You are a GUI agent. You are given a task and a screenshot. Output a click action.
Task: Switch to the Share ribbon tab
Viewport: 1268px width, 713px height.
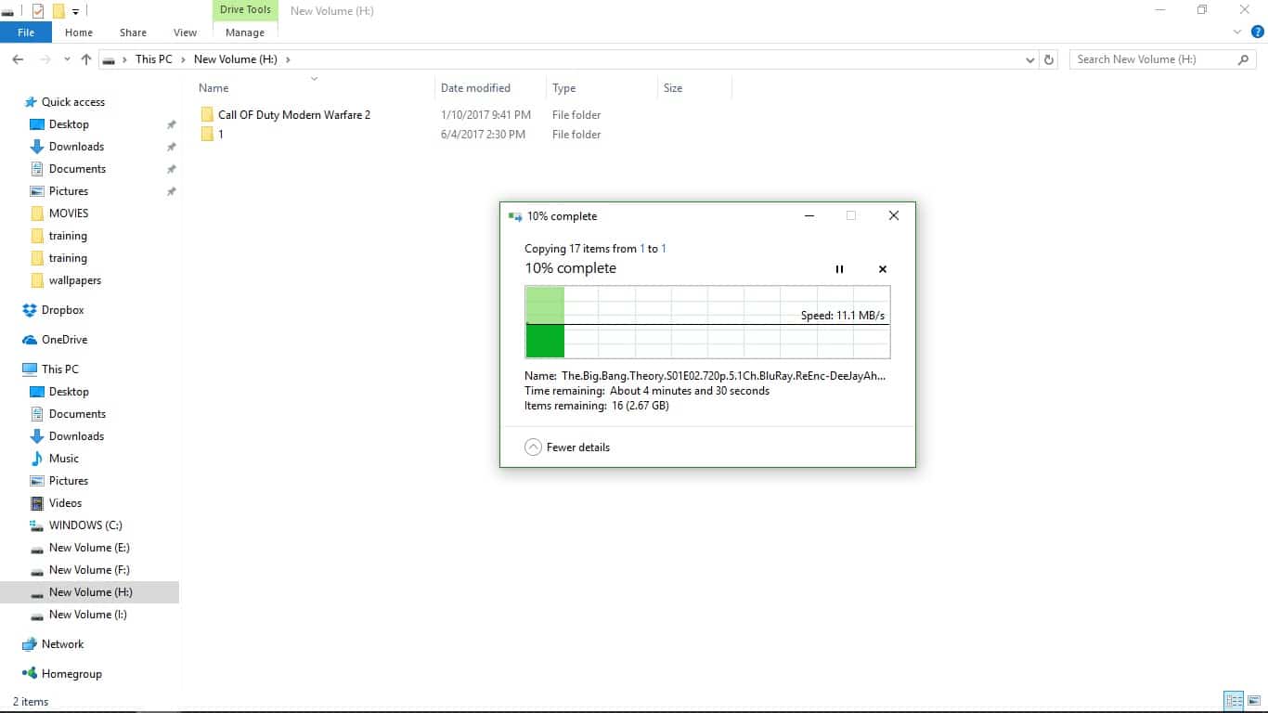[x=133, y=32]
